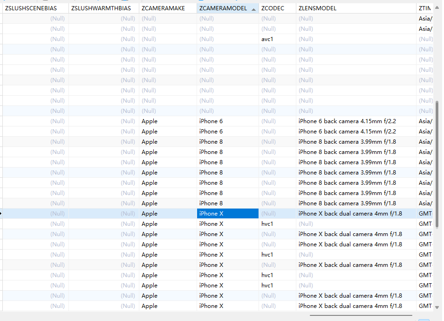Click the topmost iPhone 6 back camera lens cell

tap(356, 121)
